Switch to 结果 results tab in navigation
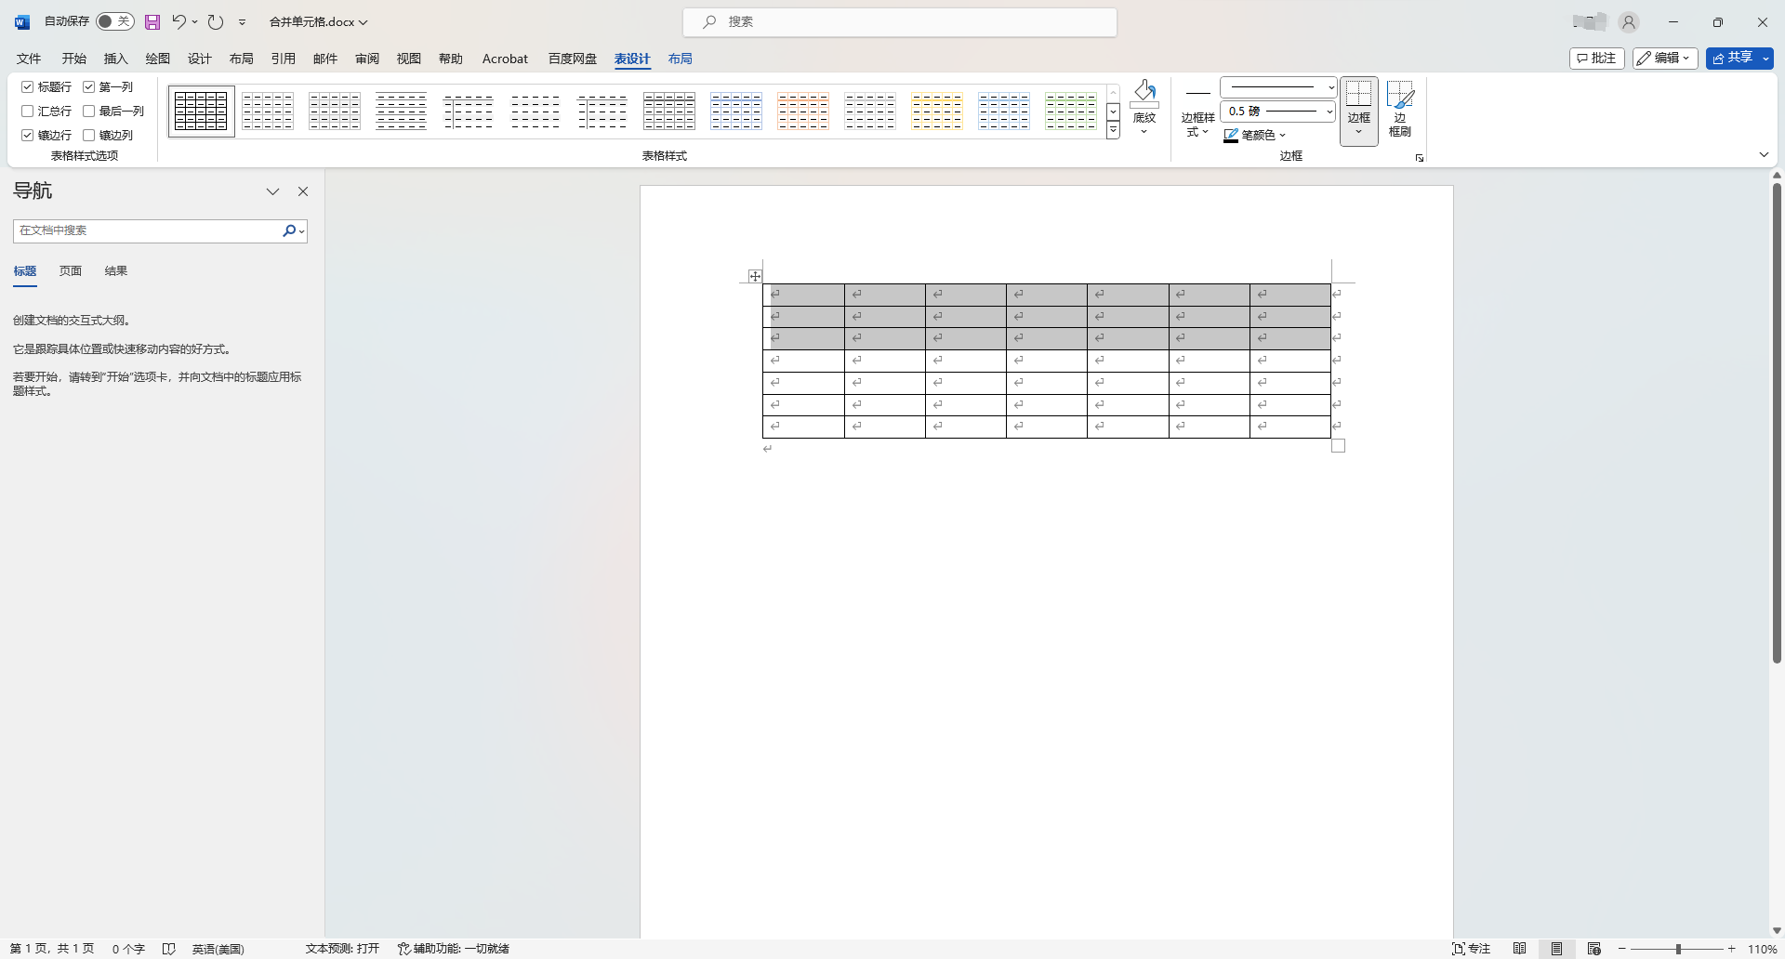1785x959 pixels. (x=116, y=271)
